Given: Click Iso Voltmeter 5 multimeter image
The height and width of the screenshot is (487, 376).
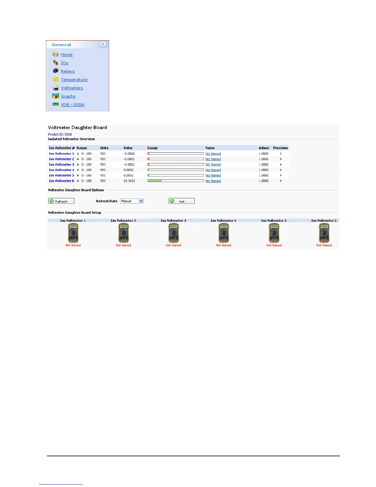Looking at the screenshot, I should tap(274, 233).
